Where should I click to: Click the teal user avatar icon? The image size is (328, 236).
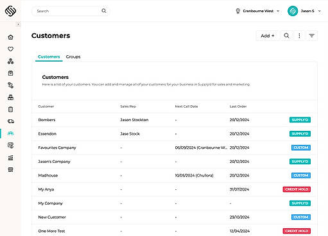point(293,11)
